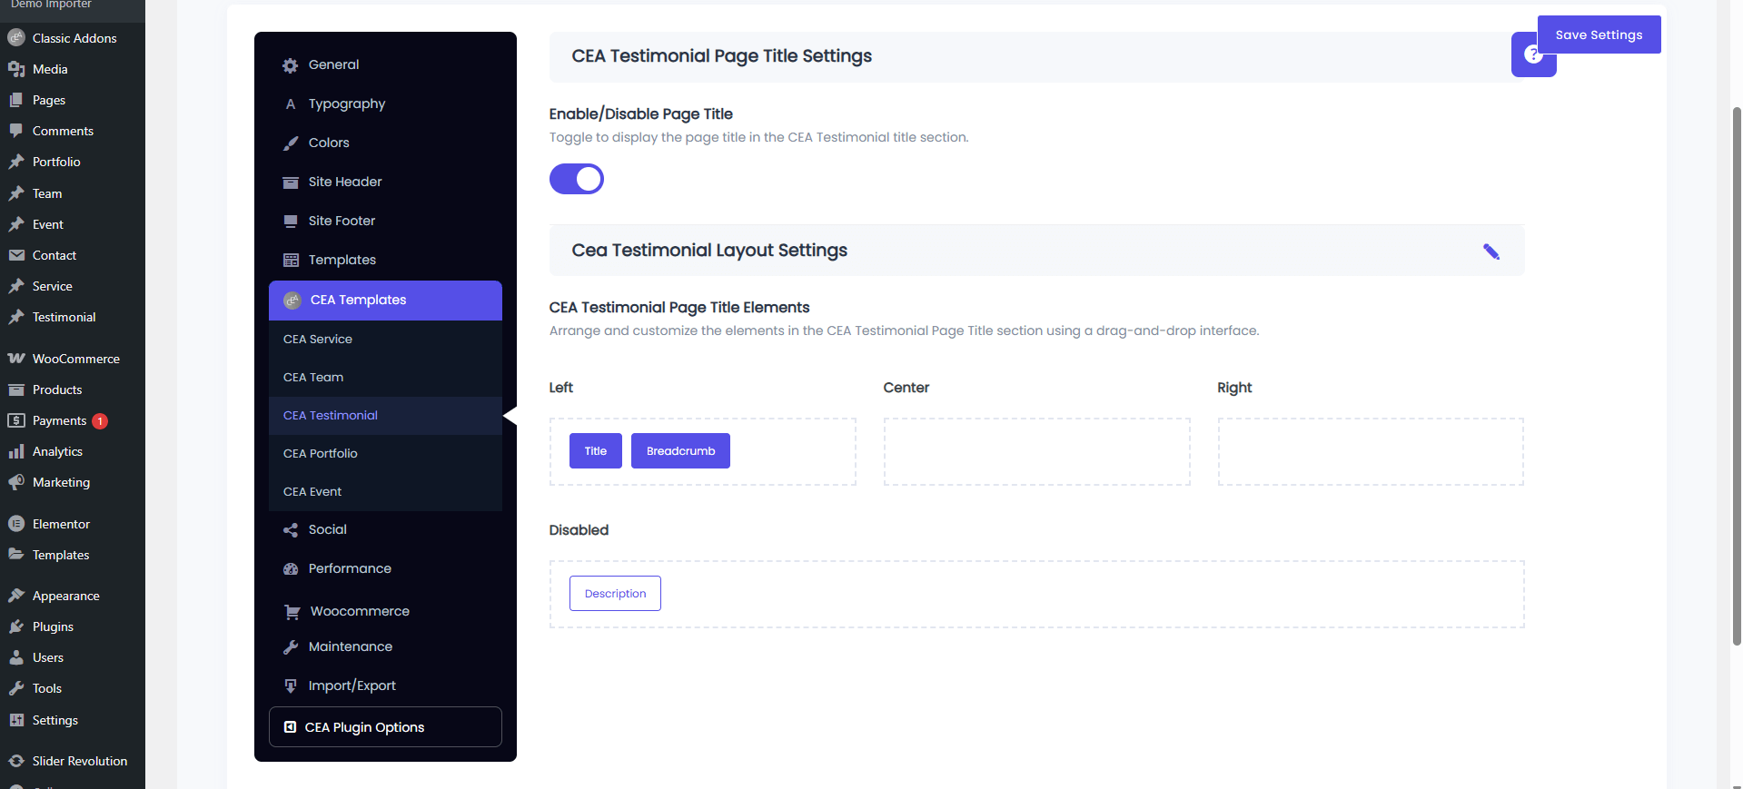The image size is (1743, 789).
Task: Open the CEA Portfolio submenu item
Action: pyautogui.click(x=321, y=453)
